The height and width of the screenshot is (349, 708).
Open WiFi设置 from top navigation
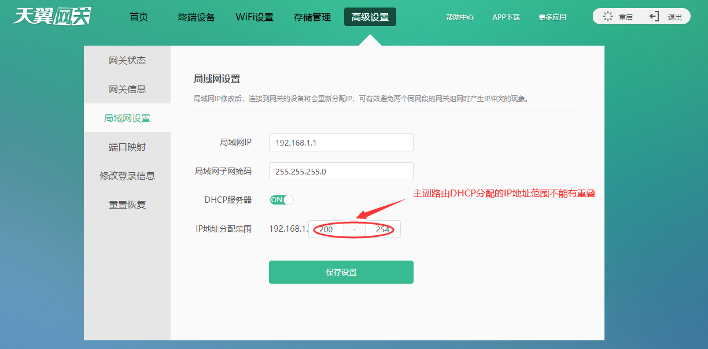tap(255, 17)
